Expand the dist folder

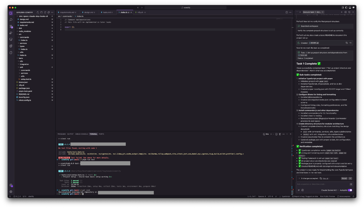click(34, 28)
